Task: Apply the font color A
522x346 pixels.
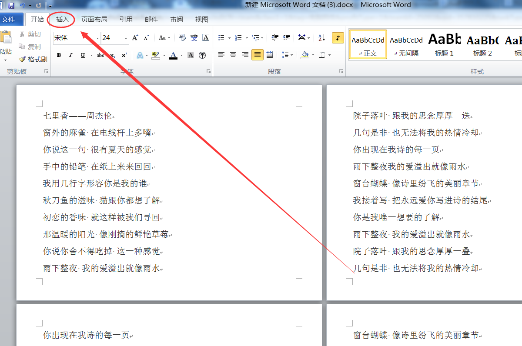Action: 173,55
